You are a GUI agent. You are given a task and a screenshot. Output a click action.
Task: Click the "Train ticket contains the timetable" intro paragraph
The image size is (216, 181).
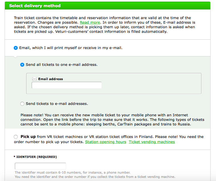[104, 25]
